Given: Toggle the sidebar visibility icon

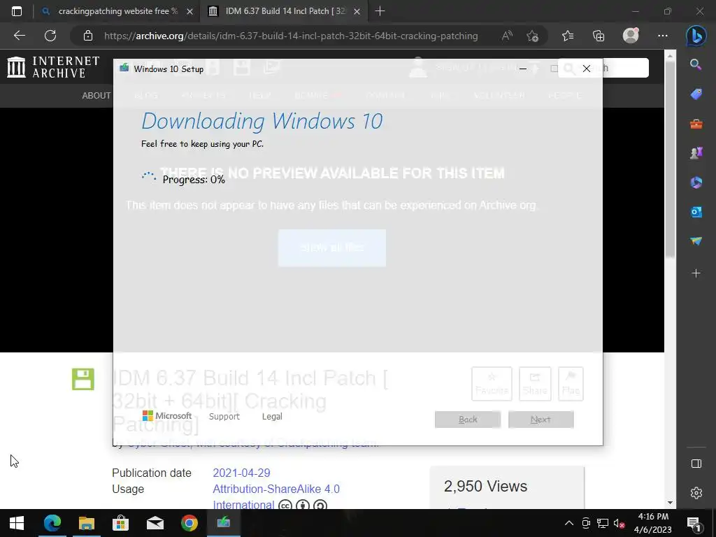Looking at the screenshot, I should [696, 464].
